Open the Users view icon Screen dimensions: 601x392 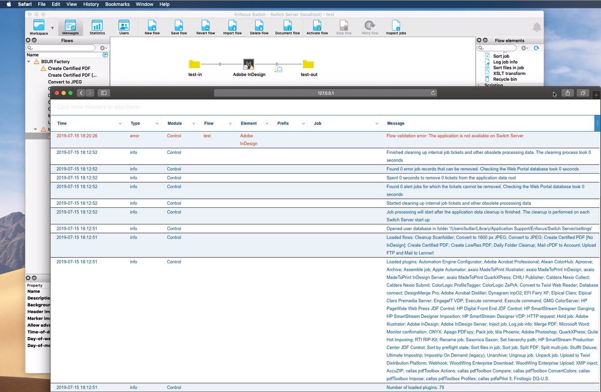click(124, 27)
